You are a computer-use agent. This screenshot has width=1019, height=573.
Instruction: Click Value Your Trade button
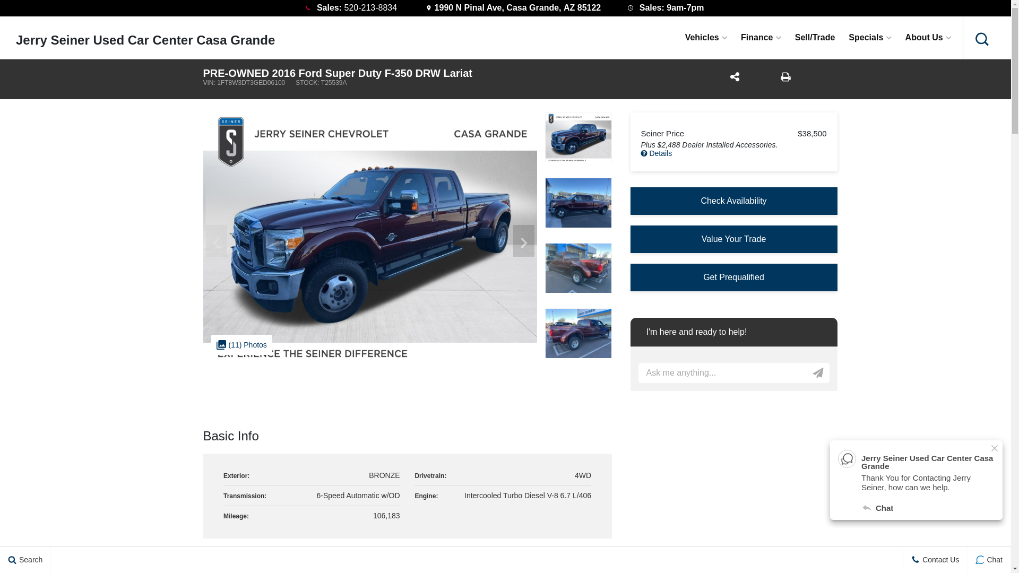[x=733, y=239]
